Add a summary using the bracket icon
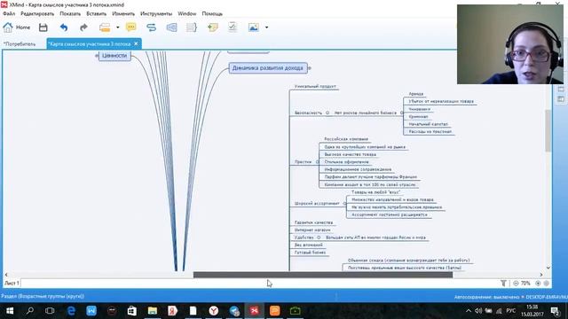 [x=192, y=27]
